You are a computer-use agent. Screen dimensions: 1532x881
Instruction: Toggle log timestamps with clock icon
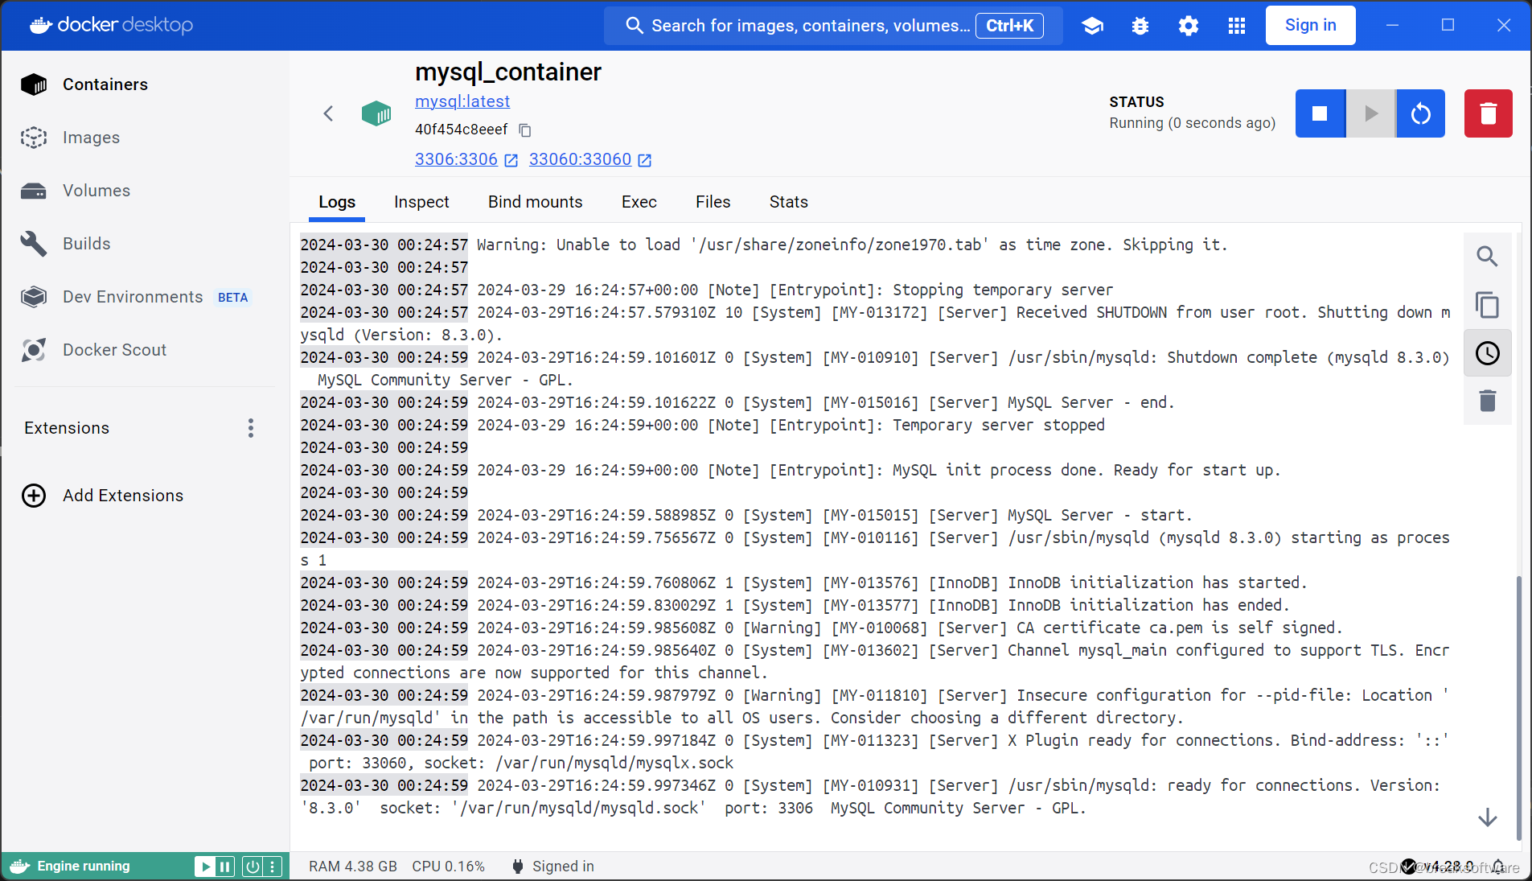[1488, 353]
